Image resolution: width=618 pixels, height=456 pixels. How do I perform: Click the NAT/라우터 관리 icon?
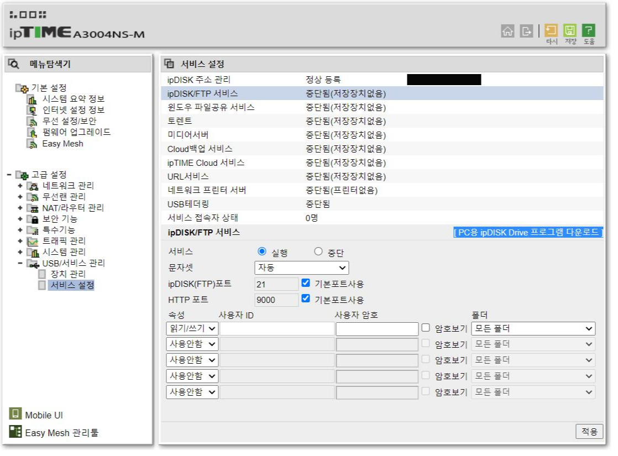pyautogui.click(x=32, y=208)
